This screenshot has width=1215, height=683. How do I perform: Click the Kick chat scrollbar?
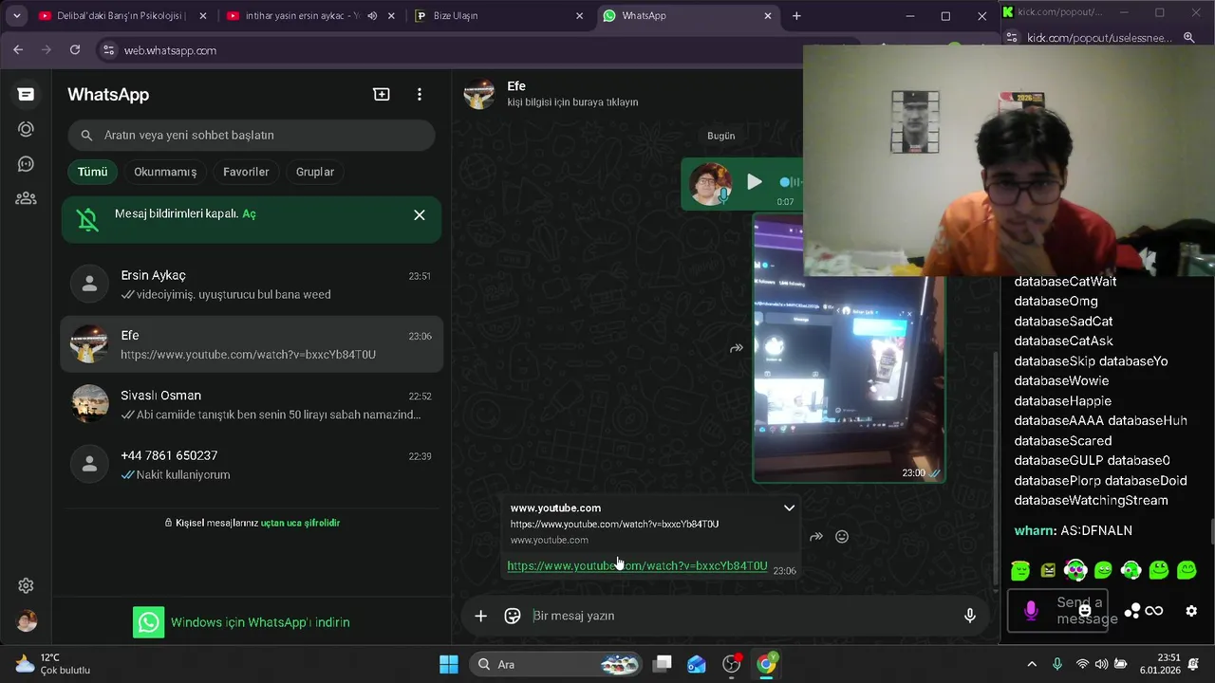point(1211,532)
